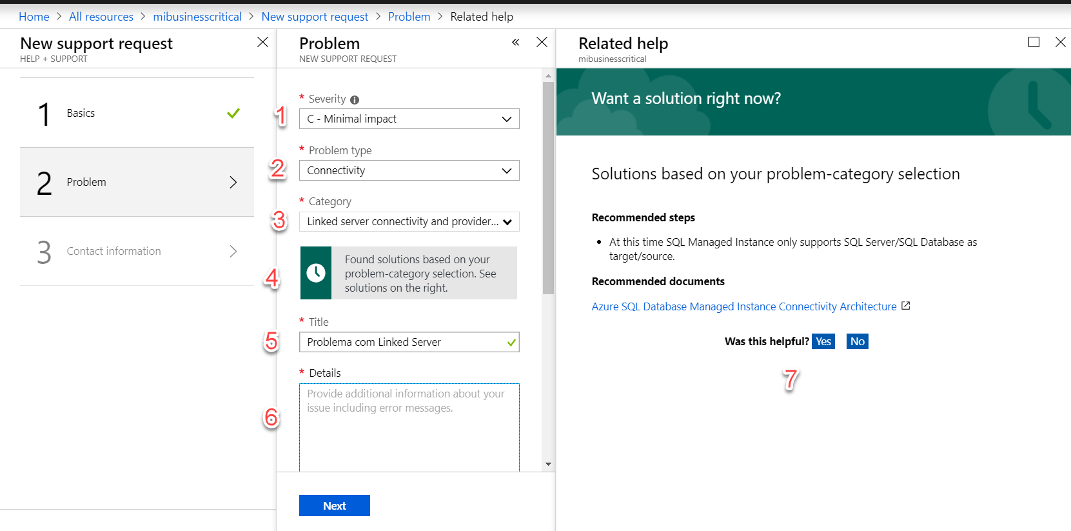Click into the Details text area
This screenshot has height=531, width=1071.
409,427
